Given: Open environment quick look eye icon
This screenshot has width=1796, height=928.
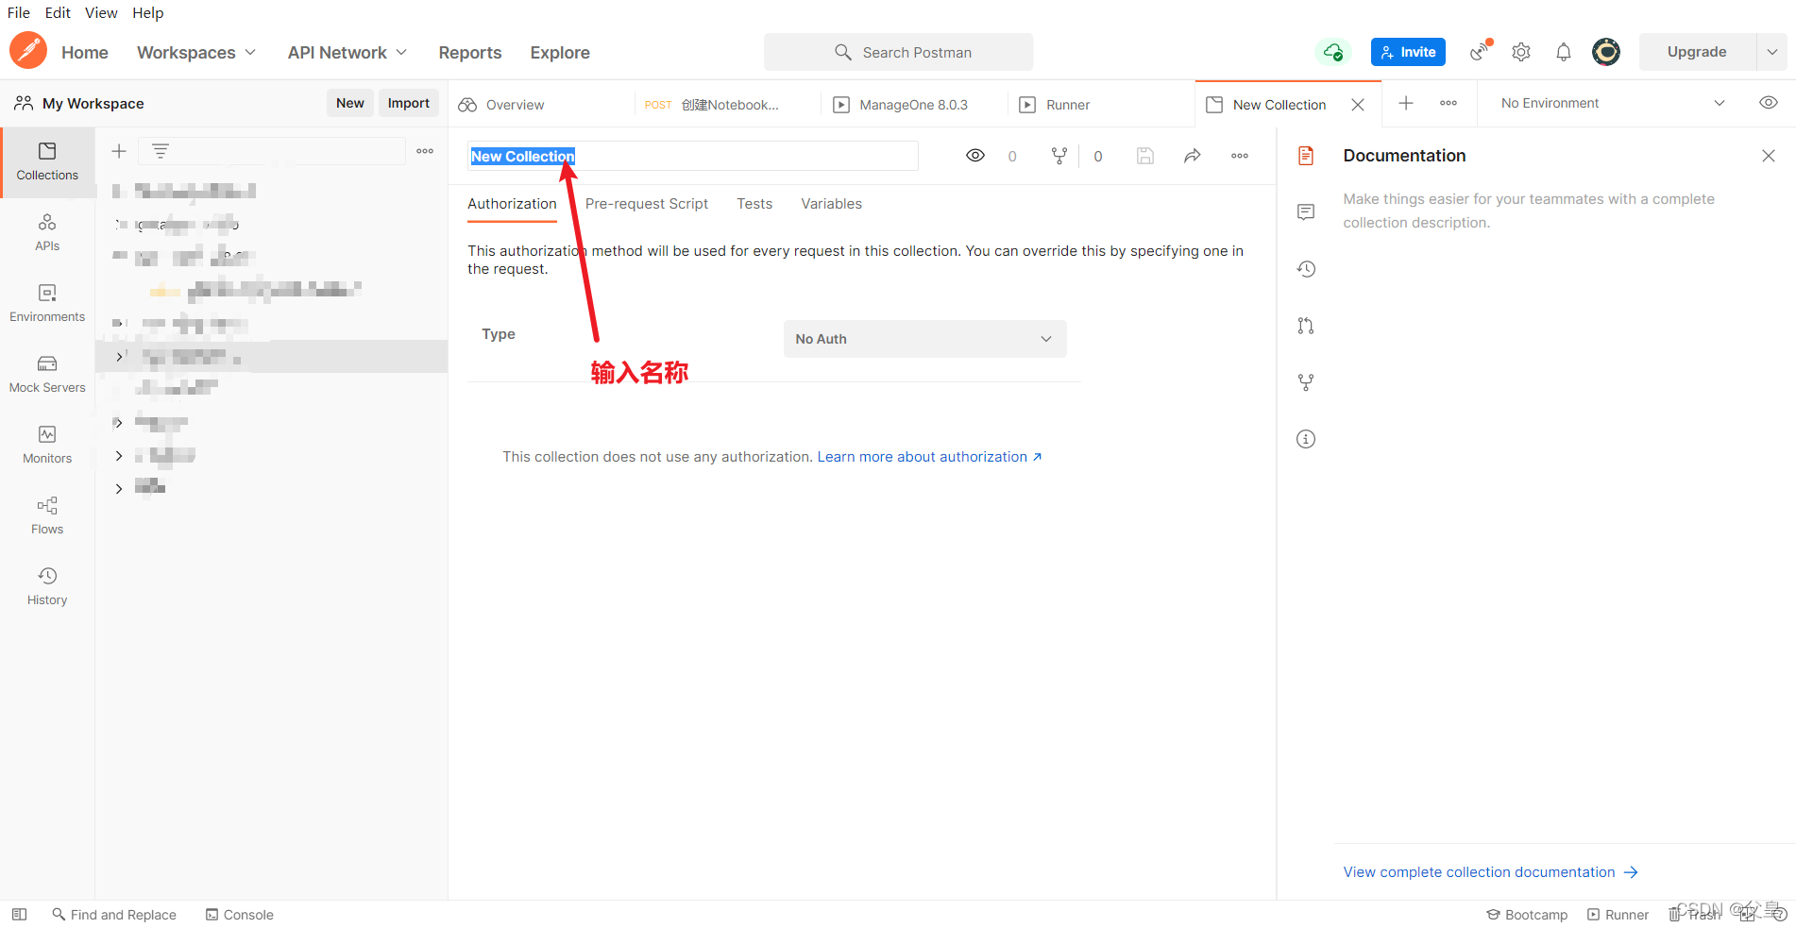Looking at the screenshot, I should coord(1769,103).
